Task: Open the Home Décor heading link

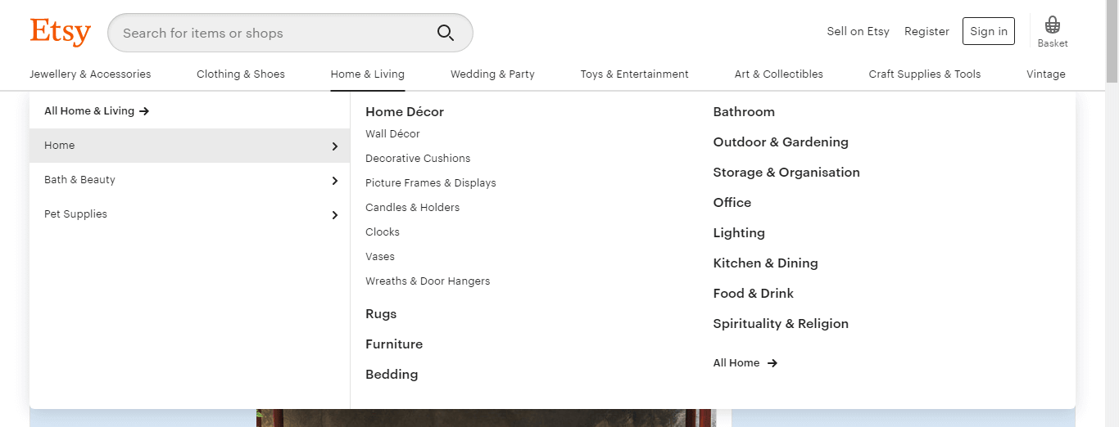Action: [405, 112]
